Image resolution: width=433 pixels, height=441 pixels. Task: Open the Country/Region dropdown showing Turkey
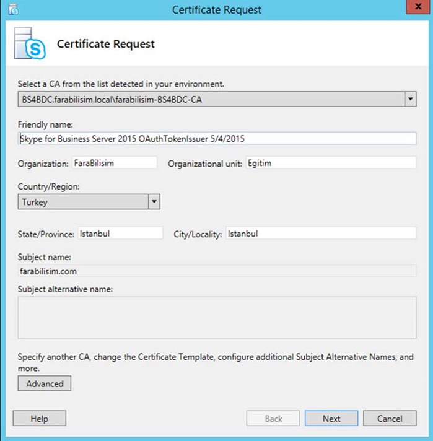pos(89,202)
